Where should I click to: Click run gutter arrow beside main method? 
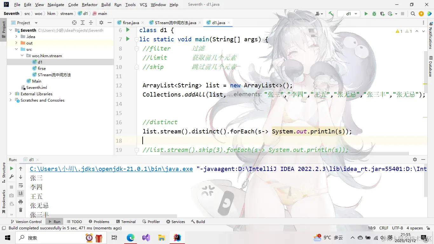coord(128,39)
